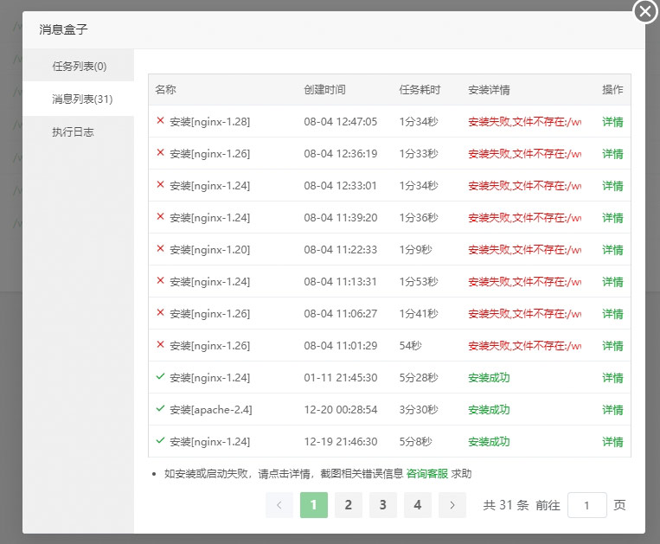The width and height of the screenshot is (660, 544).
Task: Focus the 前往 page number input
Action: pyautogui.click(x=587, y=505)
